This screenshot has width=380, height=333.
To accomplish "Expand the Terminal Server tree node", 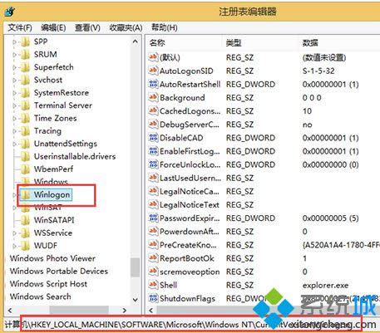I will coord(14,105).
